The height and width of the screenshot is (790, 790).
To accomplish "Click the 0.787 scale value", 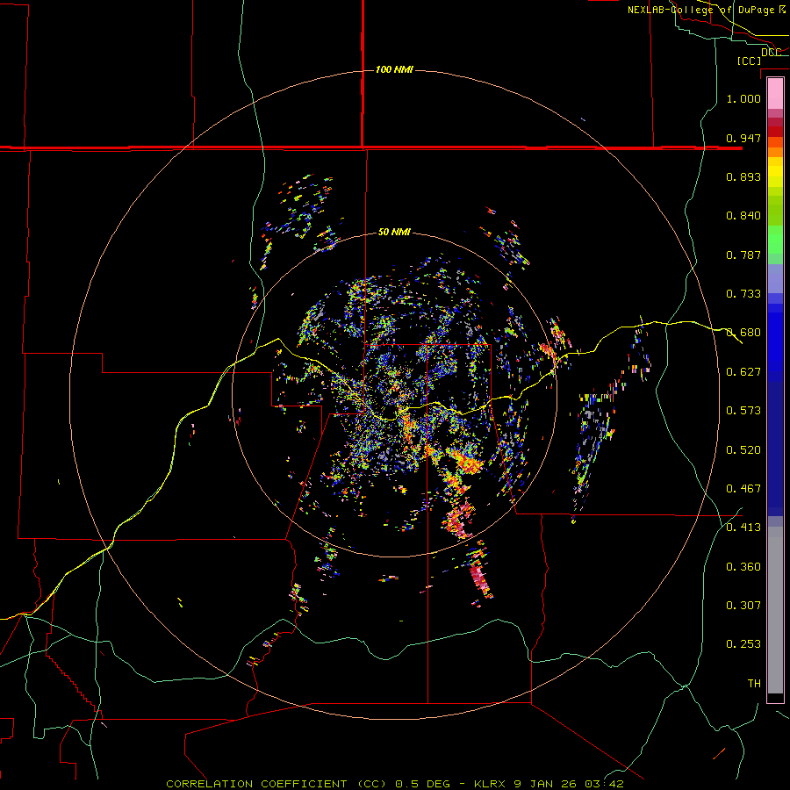I will click(x=743, y=255).
